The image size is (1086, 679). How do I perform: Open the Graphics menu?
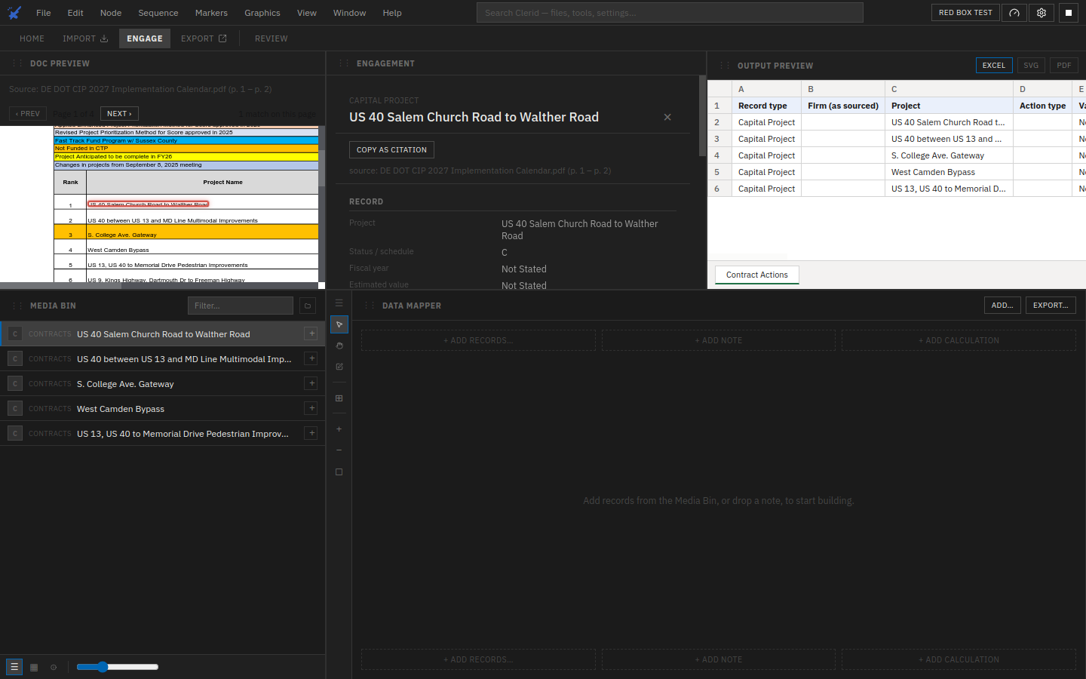tap(262, 13)
